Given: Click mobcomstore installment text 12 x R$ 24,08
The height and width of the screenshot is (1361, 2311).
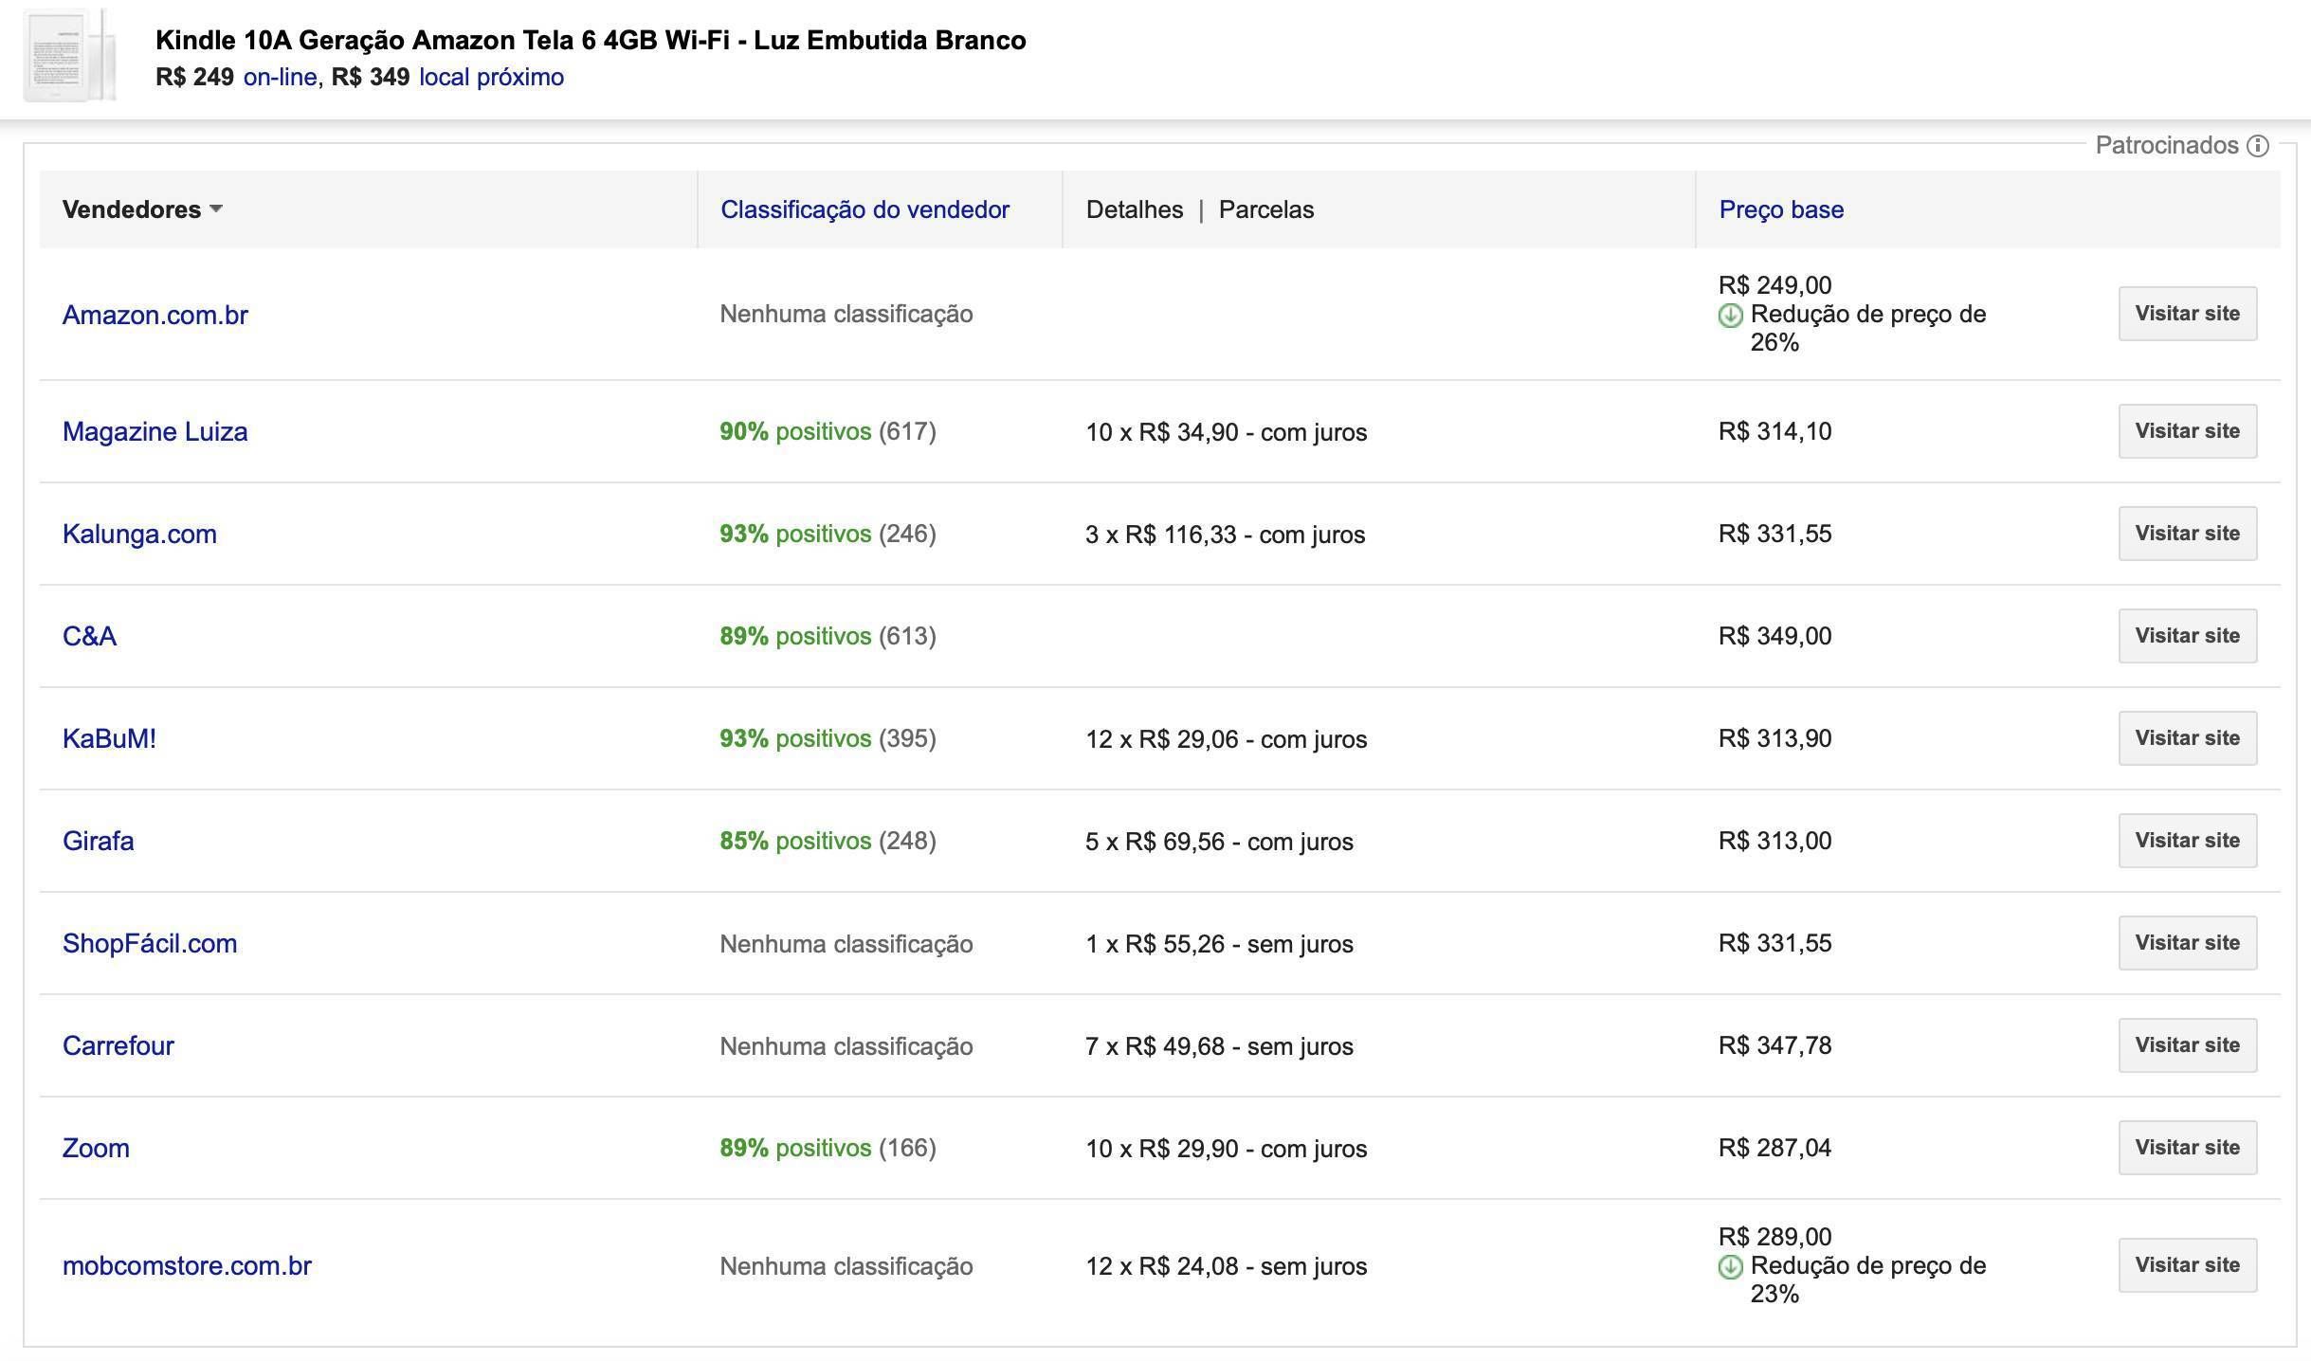Looking at the screenshot, I should click(1227, 1266).
